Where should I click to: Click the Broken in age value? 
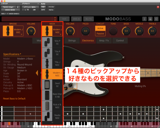(x=22, y=71)
